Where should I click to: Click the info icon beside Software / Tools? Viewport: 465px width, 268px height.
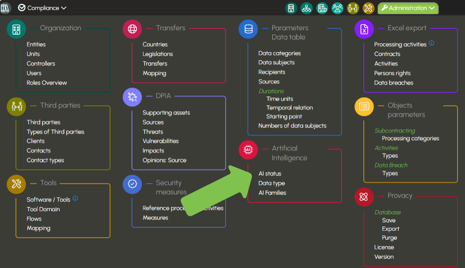coord(75,199)
